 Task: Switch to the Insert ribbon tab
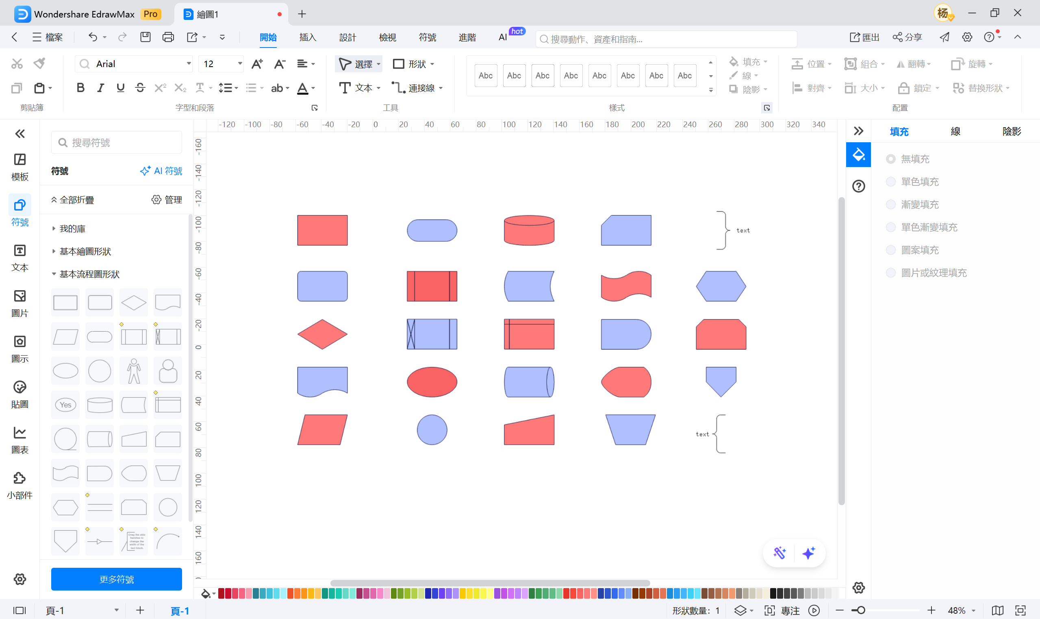coord(308,37)
